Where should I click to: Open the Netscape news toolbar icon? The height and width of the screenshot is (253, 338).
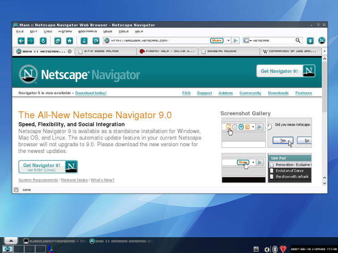(96, 41)
